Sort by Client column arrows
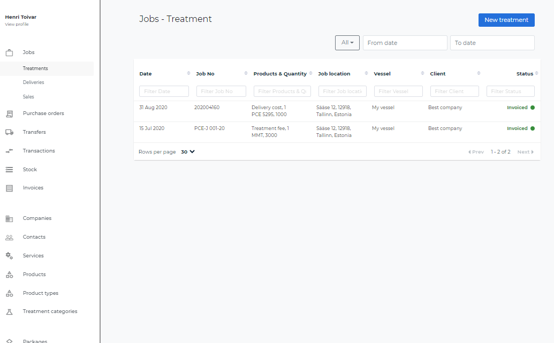Viewport: 554px width, 343px height. click(479, 73)
